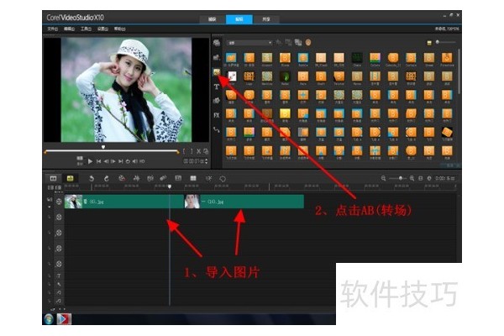
Task: Expand tracks with arrow below video track
Action: (x=50, y=207)
